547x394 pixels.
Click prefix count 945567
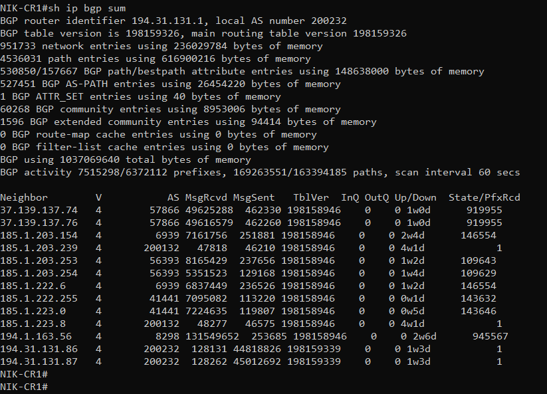(490, 336)
